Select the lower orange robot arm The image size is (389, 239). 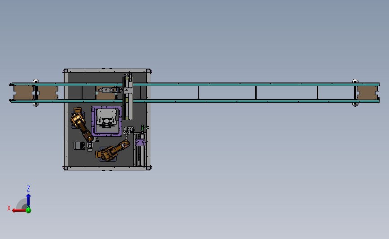[113, 151]
